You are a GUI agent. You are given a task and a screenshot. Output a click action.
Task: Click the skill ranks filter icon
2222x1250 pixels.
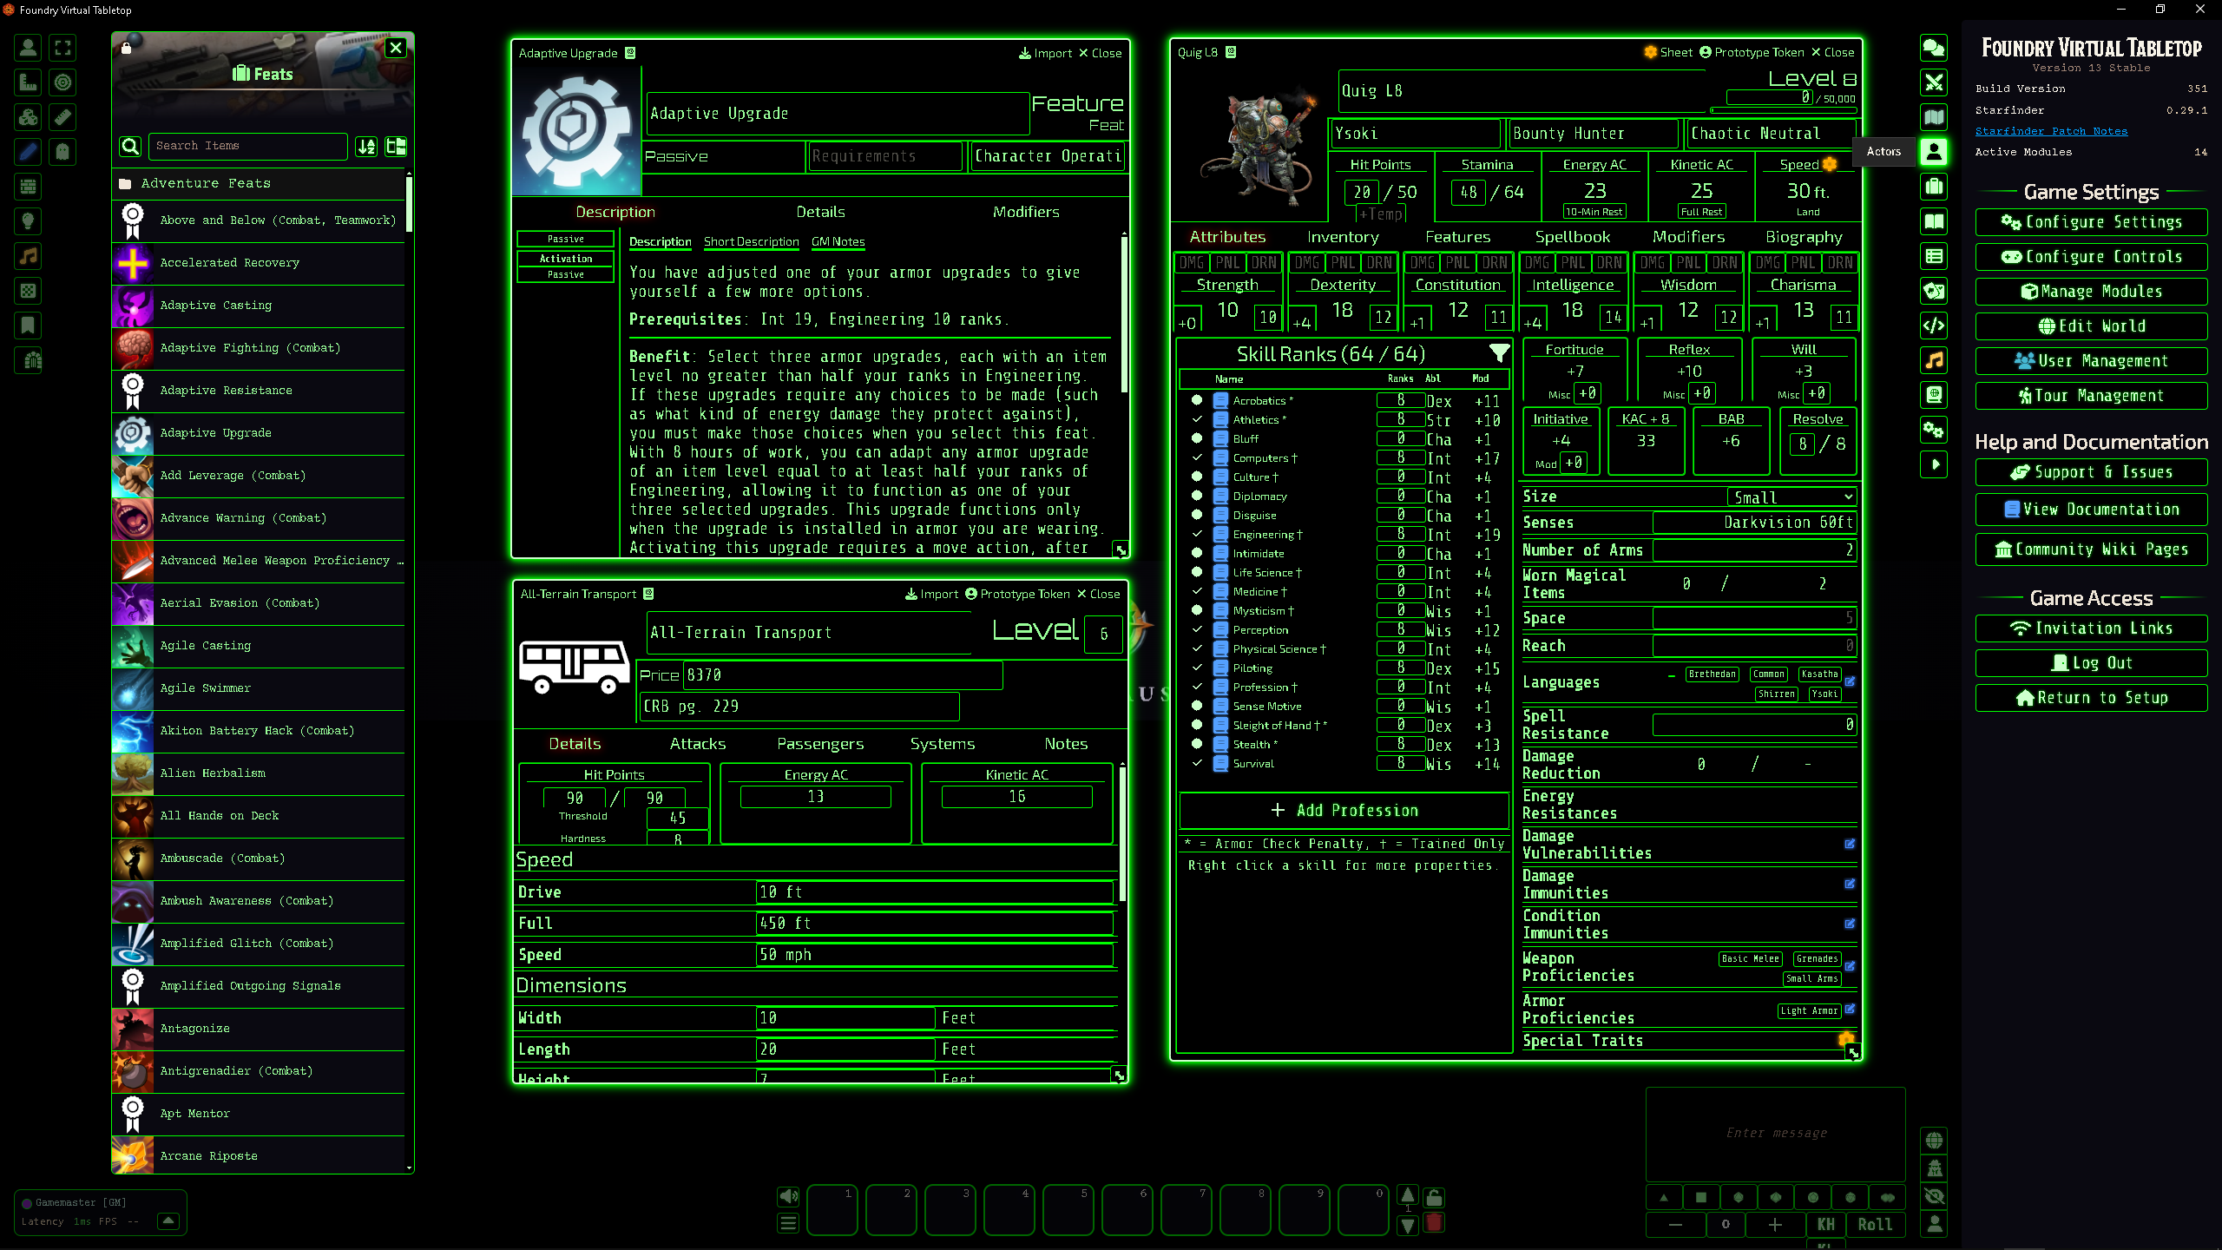1498,352
